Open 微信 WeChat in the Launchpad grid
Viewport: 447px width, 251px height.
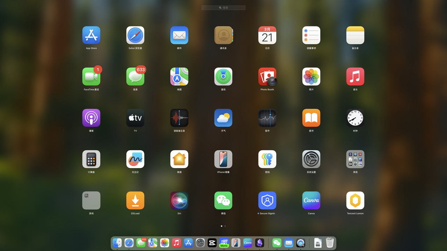click(x=223, y=200)
